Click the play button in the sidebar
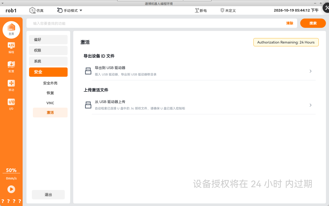Image resolution: width=329 pixels, height=206 pixels. 11,189
